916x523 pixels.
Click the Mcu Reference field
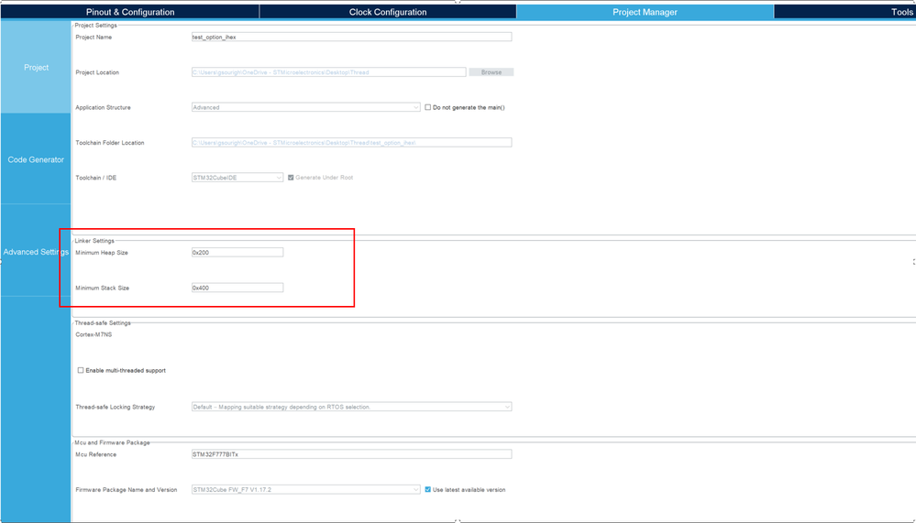pyautogui.click(x=352, y=454)
